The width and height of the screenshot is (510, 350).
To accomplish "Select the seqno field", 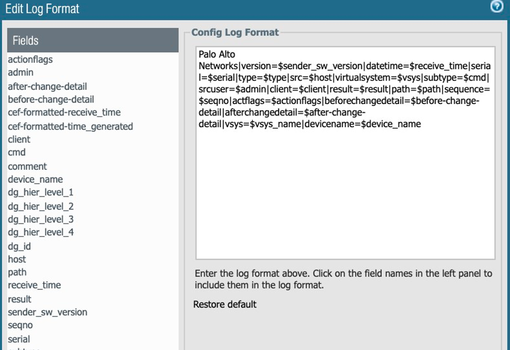I will [x=21, y=325].
